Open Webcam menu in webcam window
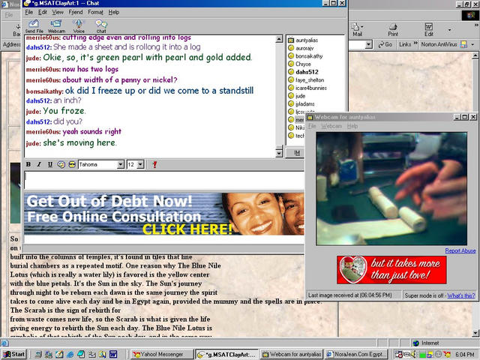This screenshot has height=360, width=480. tap(331, 126)
